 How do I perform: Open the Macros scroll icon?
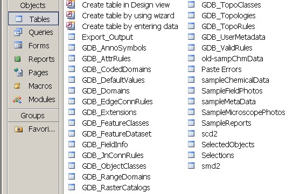(x=17, y=86)
